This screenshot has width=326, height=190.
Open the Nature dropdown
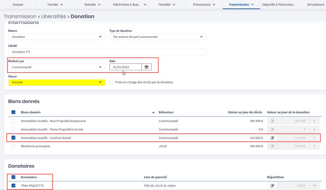(56, 37)
